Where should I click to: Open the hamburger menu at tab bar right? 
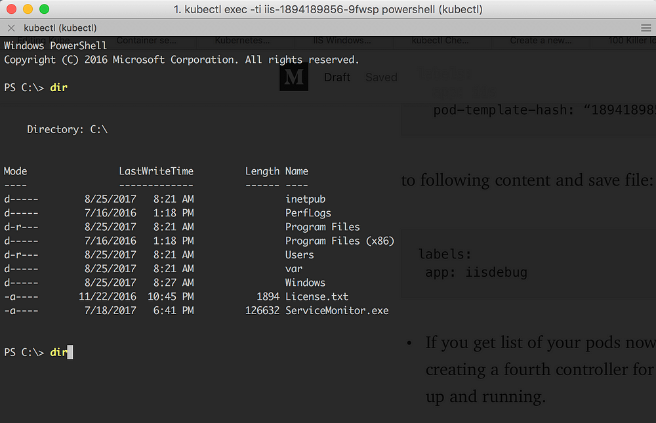tap(646, 28)
